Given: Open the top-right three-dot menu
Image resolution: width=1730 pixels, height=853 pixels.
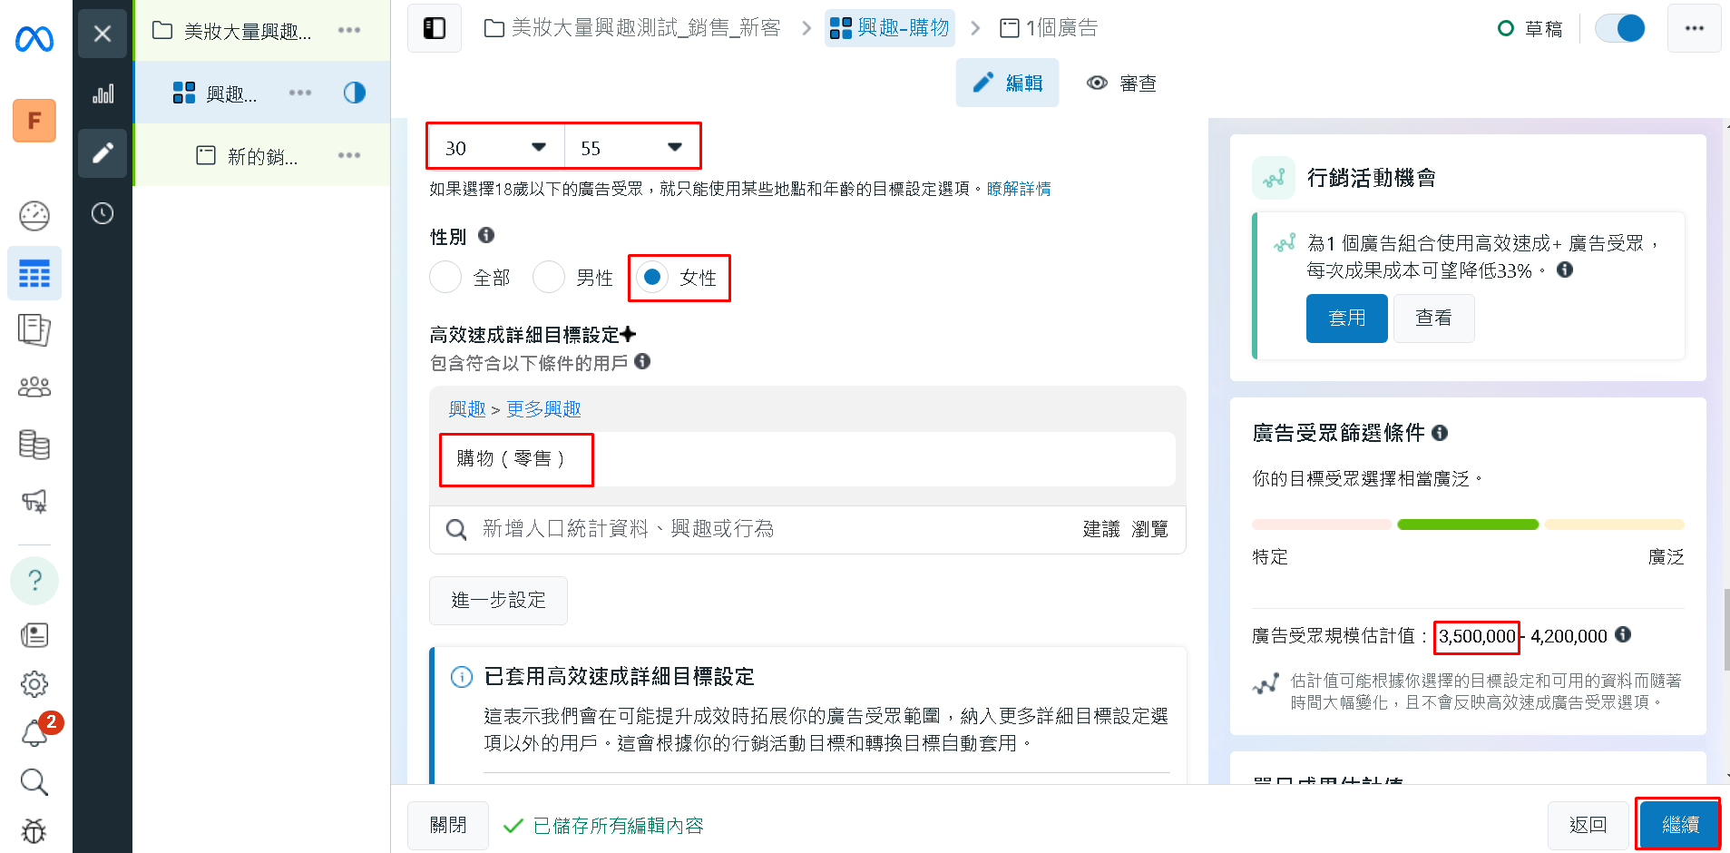Looking at the screenshot, I should pyautogui.click(x=1695, y=28).
